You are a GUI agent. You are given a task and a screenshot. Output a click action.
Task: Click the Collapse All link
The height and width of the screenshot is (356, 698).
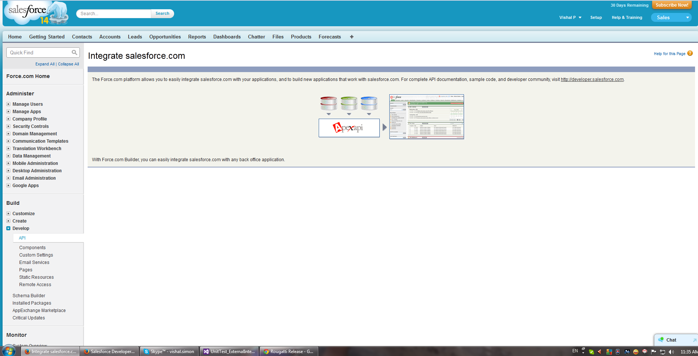(x=68, y=64)
